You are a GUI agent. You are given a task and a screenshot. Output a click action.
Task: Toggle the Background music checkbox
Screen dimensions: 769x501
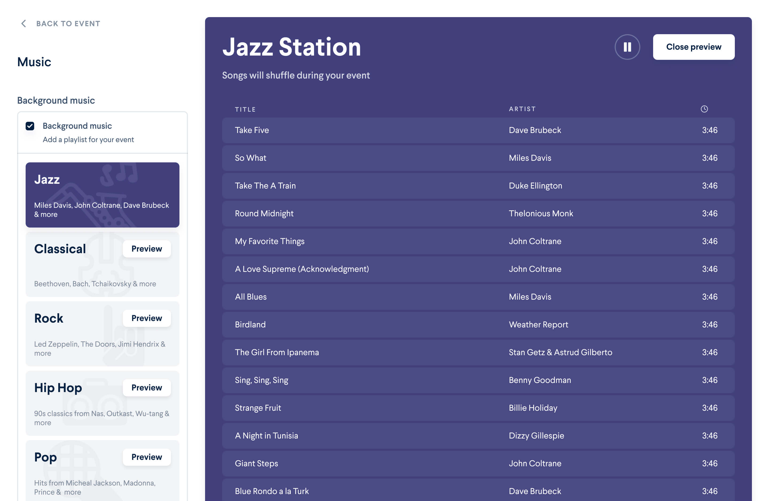tap(31, 126)
